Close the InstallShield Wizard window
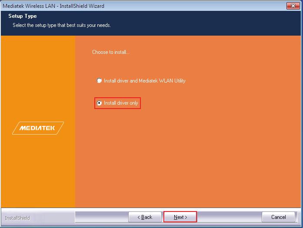The height and width of the screenshot is (228, 303). point(293,6)
